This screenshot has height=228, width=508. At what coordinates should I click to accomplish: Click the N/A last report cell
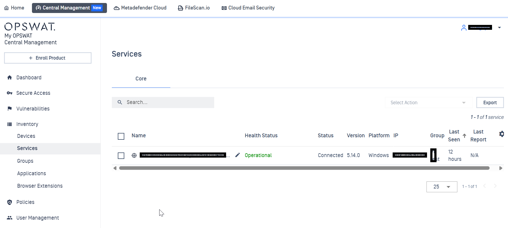tap(474, 155)
